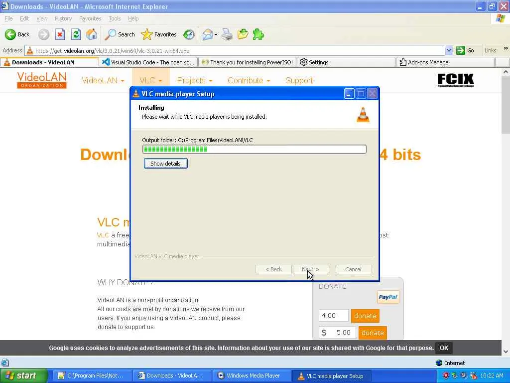Open the Edit menu
The height and width of the screenshot is (383, 510).
pos(24,18)
